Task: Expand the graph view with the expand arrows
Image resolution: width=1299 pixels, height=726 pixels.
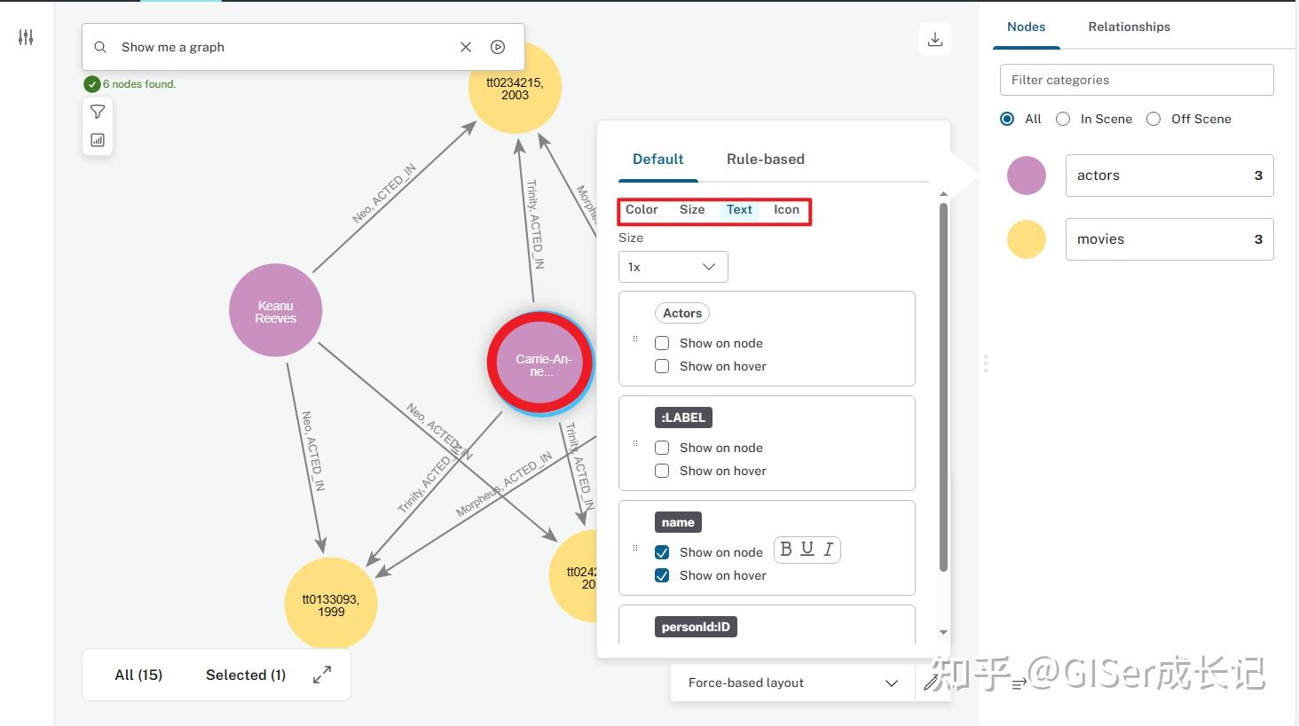Action: pos(322,674)
